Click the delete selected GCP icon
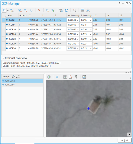Screen dimensions: 133x144 click(26, 10)
